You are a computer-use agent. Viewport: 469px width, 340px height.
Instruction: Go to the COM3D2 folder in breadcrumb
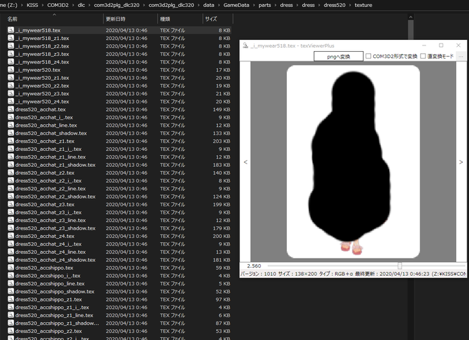[x=58, y=5]
